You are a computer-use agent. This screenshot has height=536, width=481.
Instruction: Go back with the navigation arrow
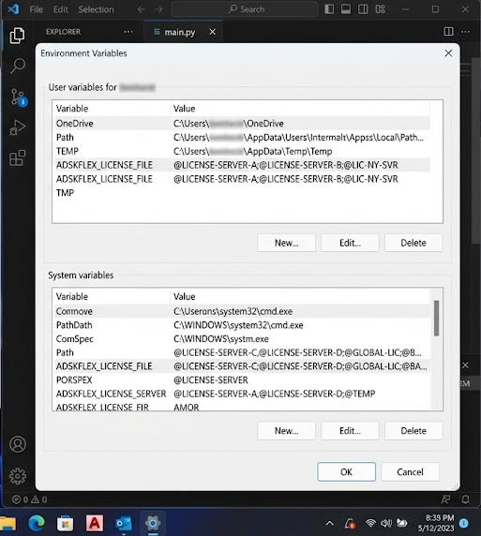(x=141, y=9)
